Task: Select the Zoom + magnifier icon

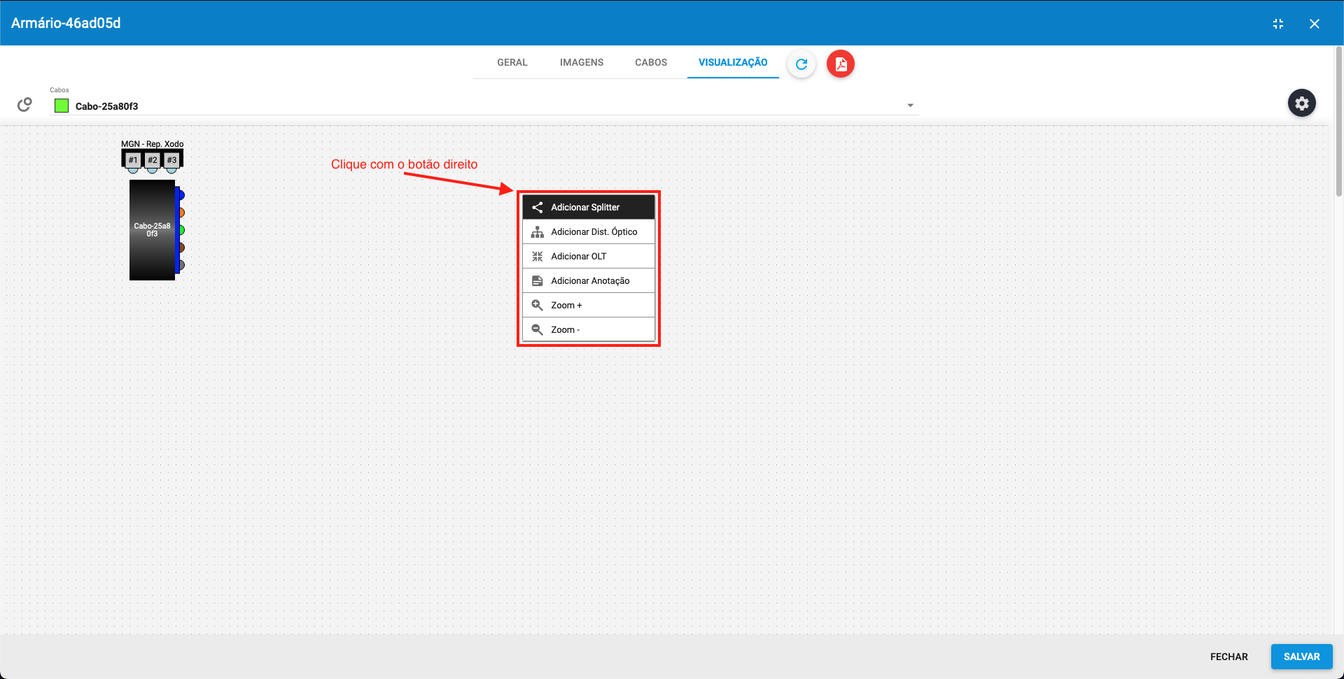Action: 538,305
